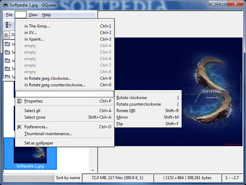
Task: Select Rotate 180 in the submenu
Action: tap(148, 111)
